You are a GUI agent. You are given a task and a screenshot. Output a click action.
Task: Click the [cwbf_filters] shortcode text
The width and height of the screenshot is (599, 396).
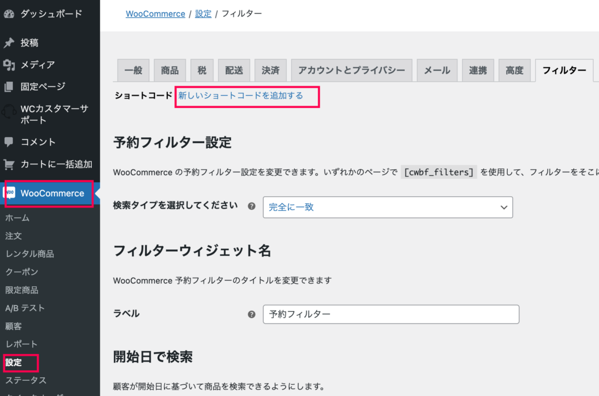(439, 172)
